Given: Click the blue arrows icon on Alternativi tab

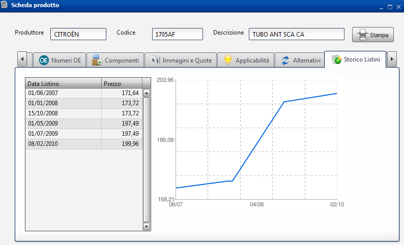Looking at the screenshot, I should [x=285, y=60].
